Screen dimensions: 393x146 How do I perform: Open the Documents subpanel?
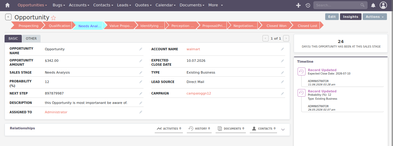point(231,129)
